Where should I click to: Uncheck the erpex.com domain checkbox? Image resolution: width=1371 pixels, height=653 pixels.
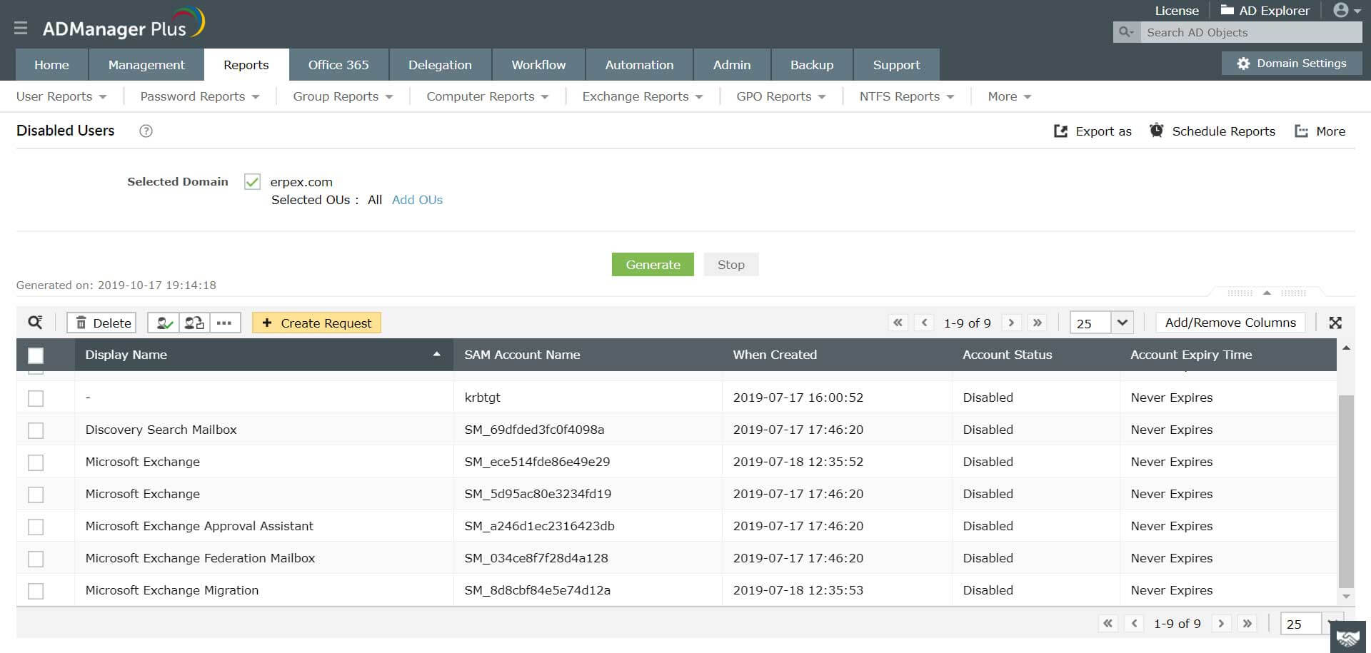[251, 181]
